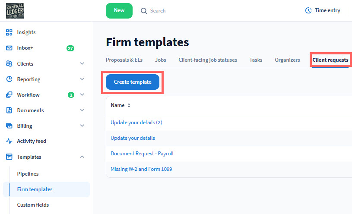
Task: Expand the Documents section chevron
Action: point(82,110)
